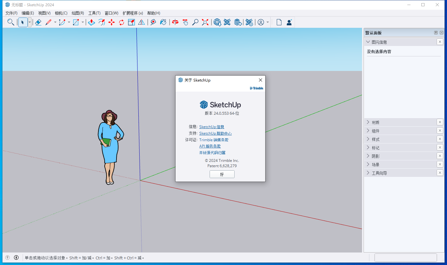The width and height of the screenshot is (447, 265).
Task: Open the shape tool dropdown arrow
Action: (x=83, y=22)
